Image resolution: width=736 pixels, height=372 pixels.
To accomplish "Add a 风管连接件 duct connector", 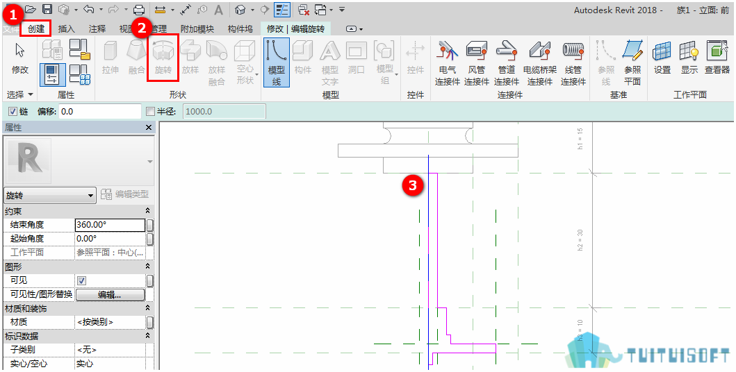I will pos(477,63).
